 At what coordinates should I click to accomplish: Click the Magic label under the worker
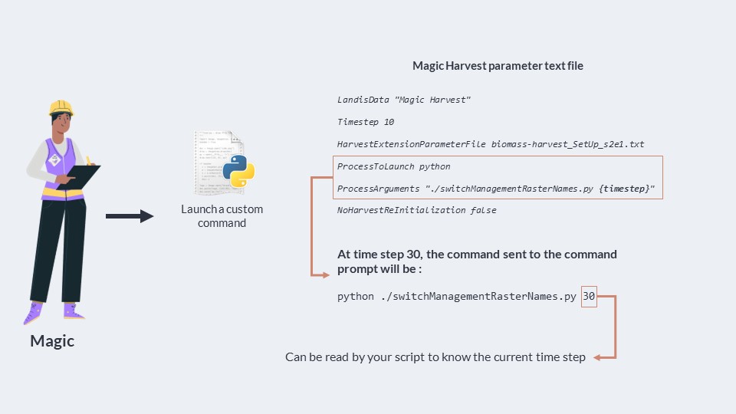click(52, 340)
